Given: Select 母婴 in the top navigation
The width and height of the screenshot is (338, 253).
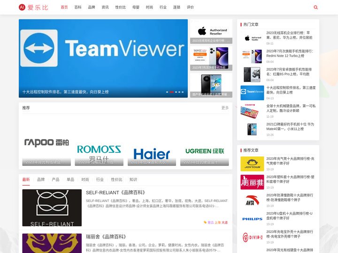Looking at the screenshot, I should (136, 7).
